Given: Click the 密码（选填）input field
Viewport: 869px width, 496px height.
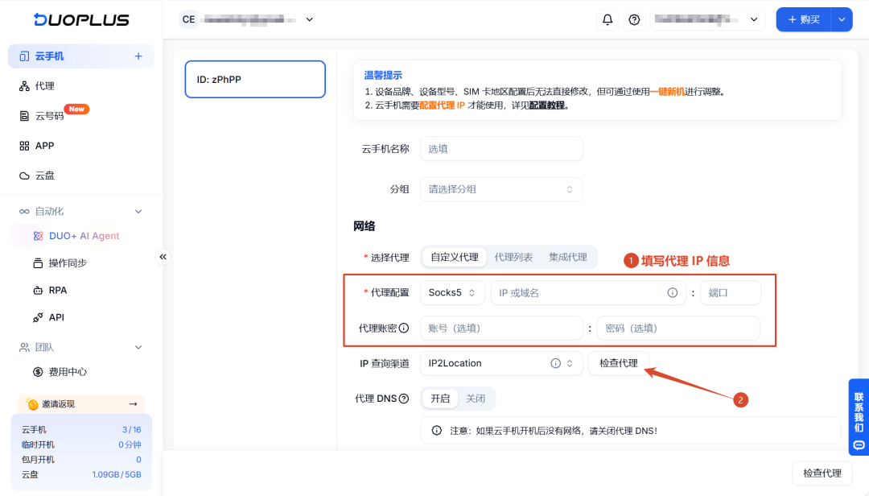Looking at the screenshot, I should (x=678, y=328).
